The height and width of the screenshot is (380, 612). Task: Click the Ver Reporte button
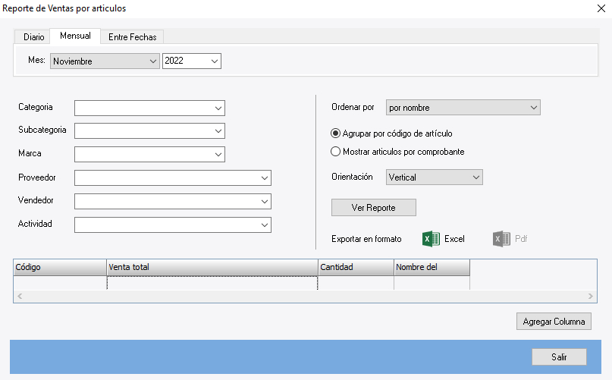(374, 207)
